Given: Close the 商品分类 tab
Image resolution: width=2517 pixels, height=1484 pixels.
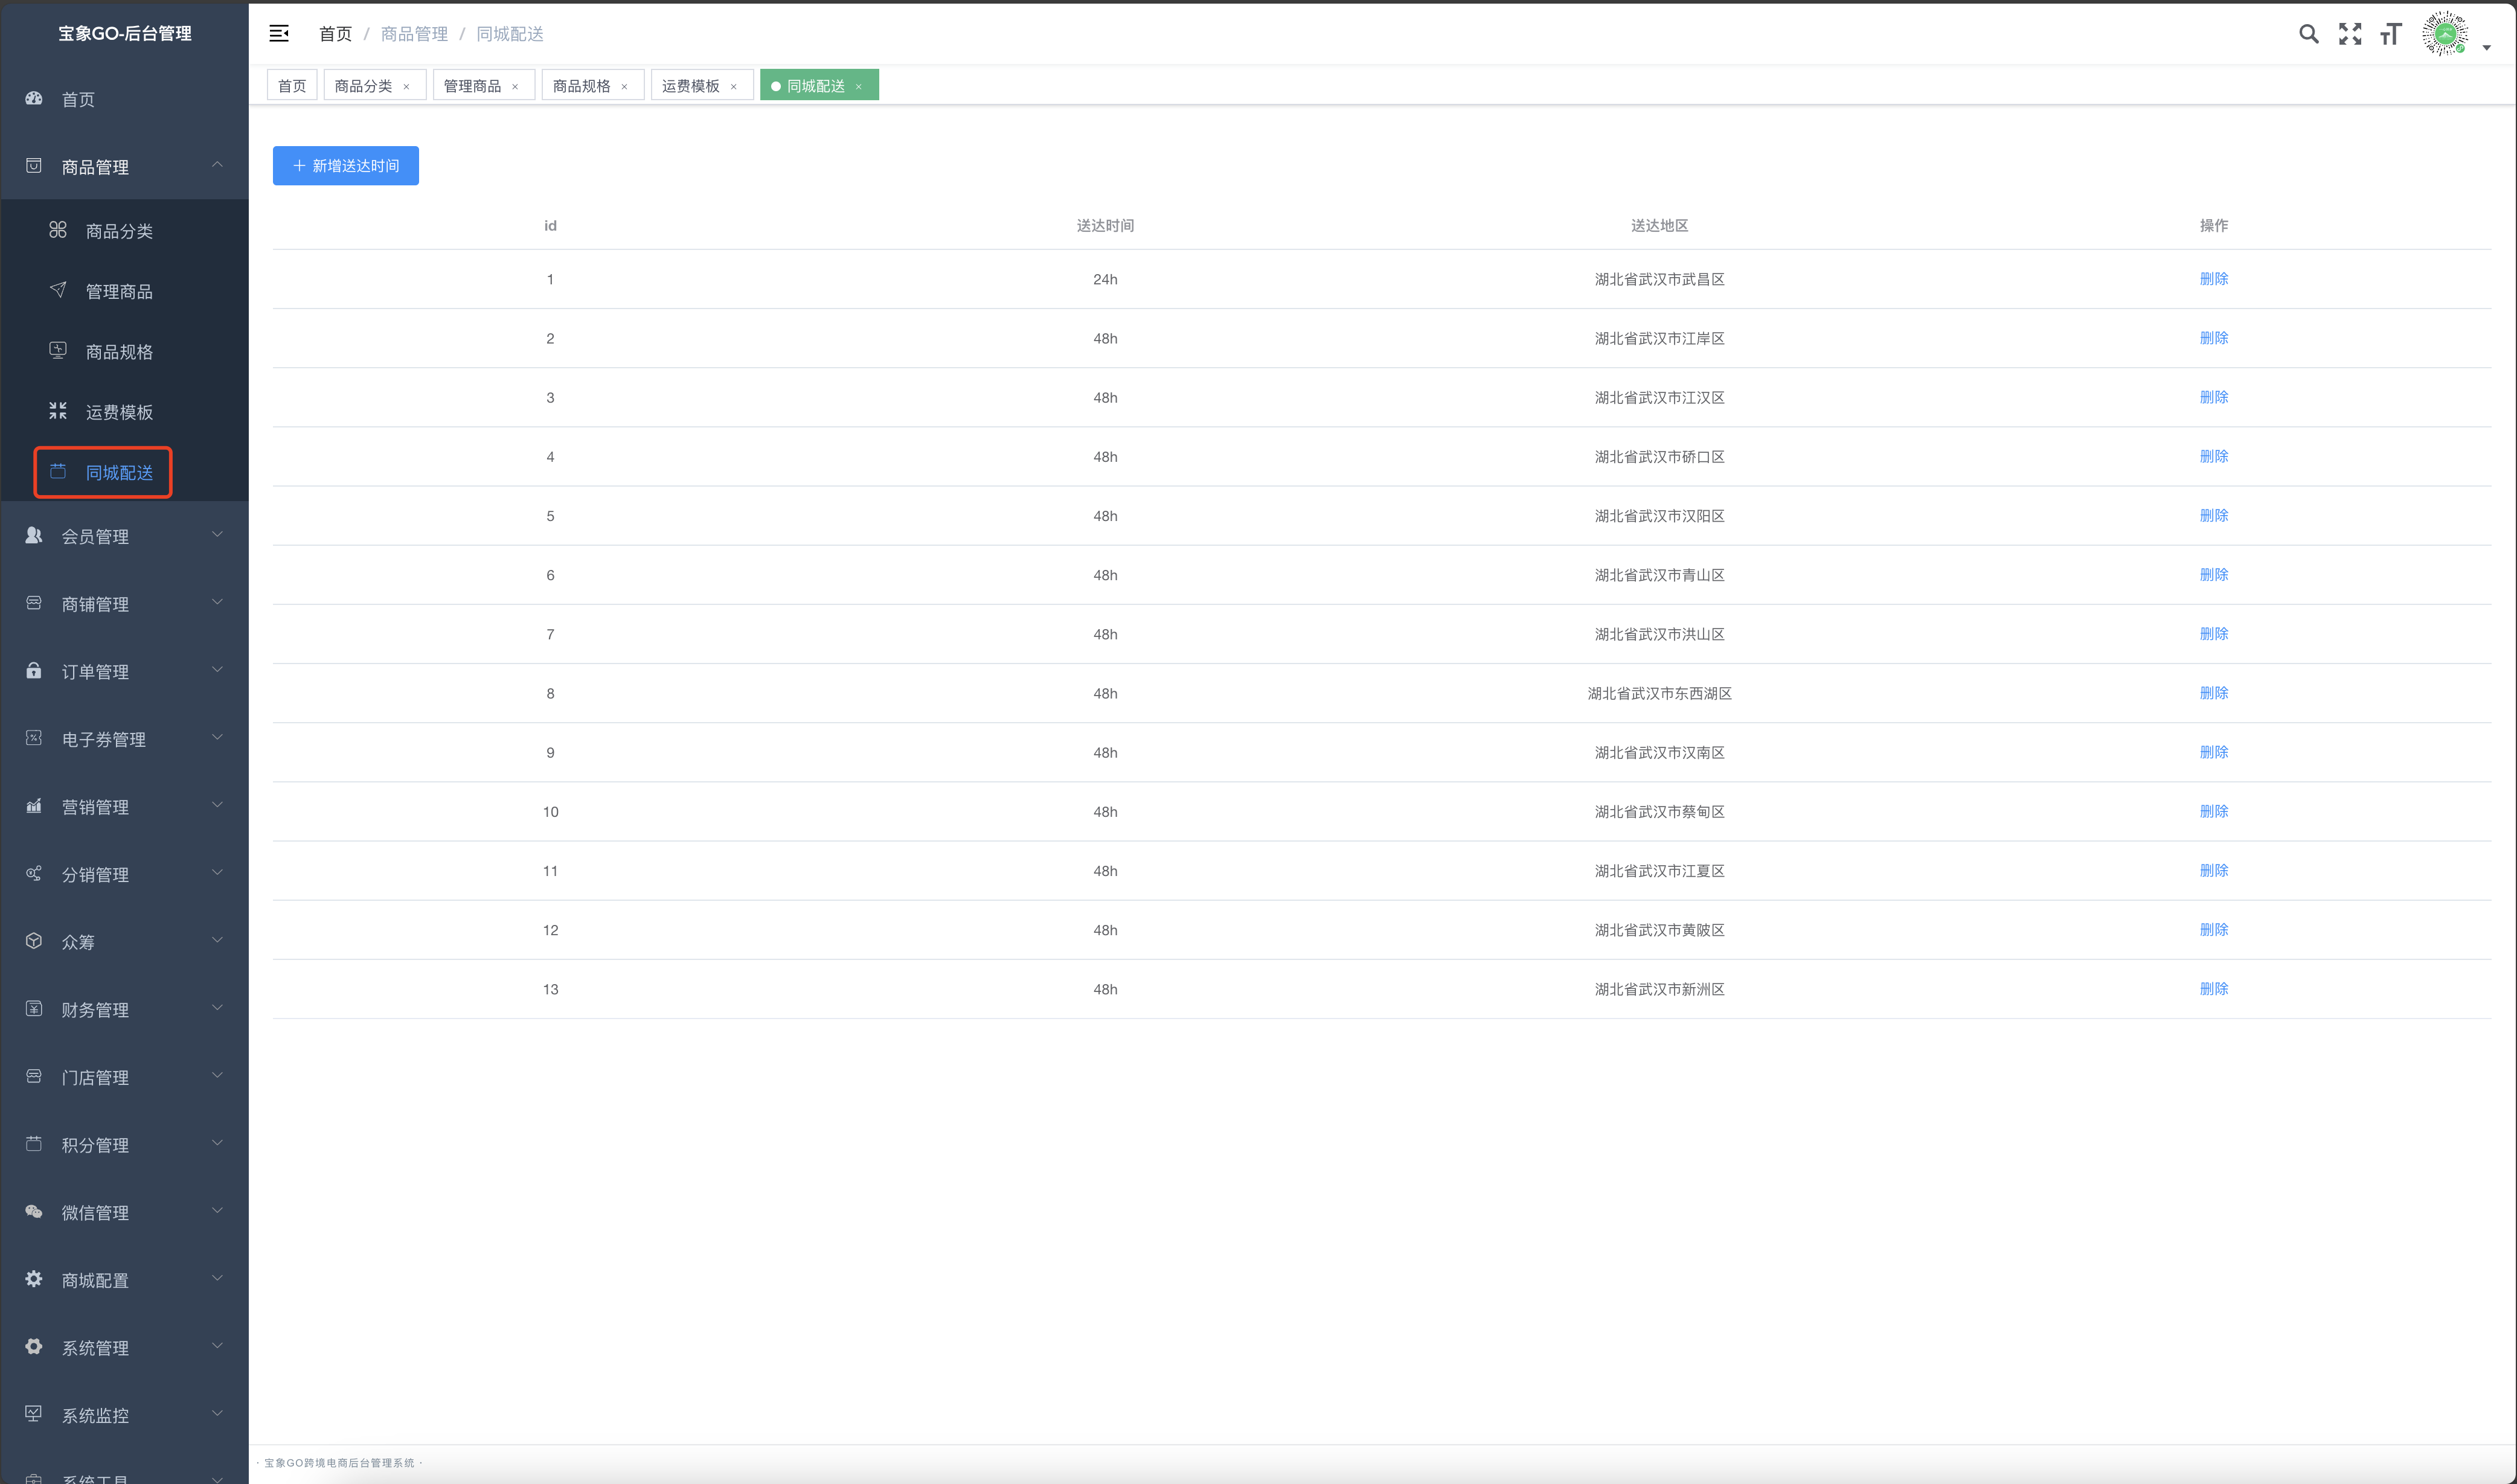Looking at the screenshot, I should click(406, 87).
